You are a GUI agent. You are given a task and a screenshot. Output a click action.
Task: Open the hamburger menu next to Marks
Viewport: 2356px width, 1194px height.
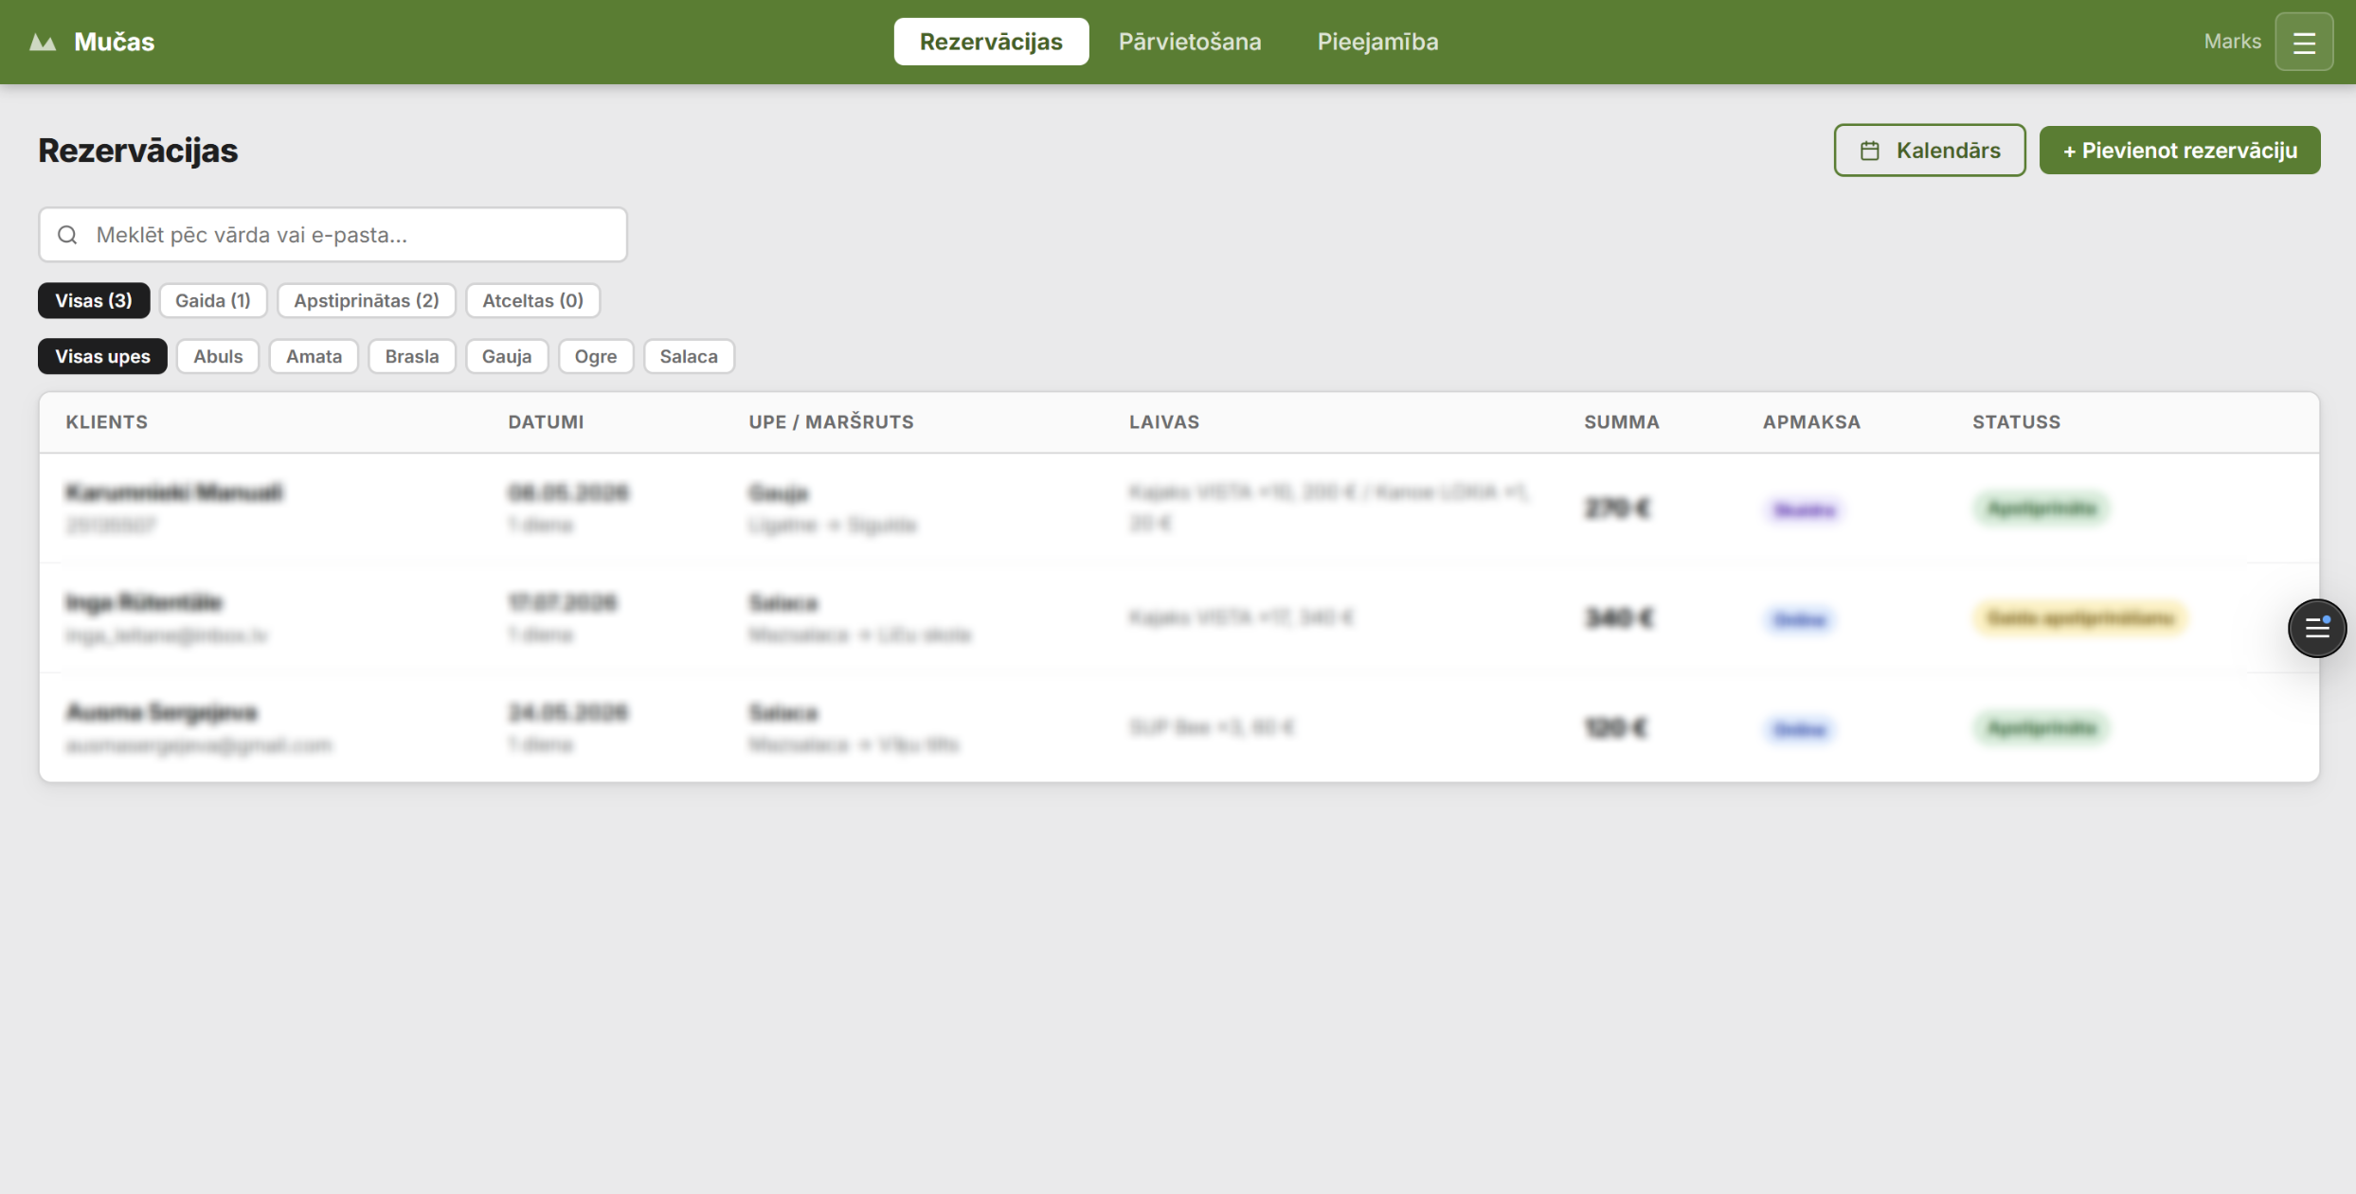2304,42
